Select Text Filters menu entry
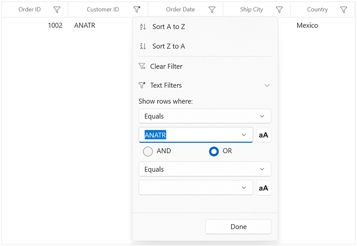This screenshot has height=246, width=357. coord(205,85)
